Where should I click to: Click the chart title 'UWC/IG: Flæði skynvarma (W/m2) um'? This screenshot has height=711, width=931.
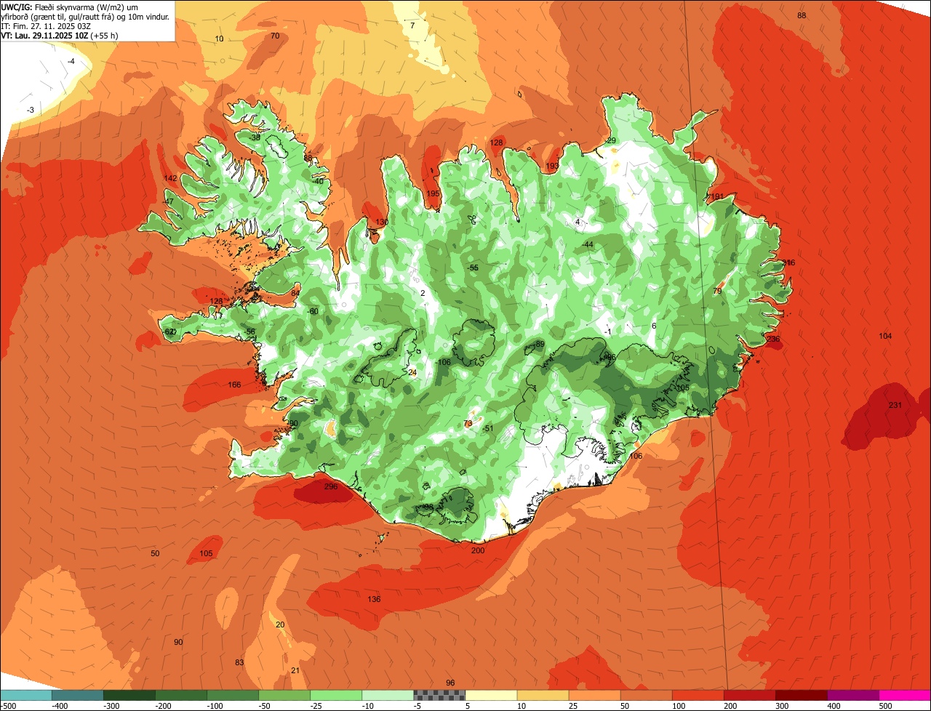70,7
